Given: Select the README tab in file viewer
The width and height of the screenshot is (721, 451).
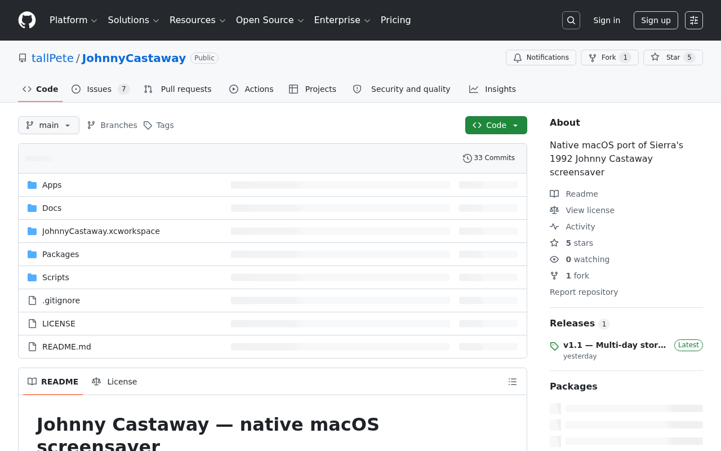Looking at the screenshot, I should click(x=53, y=382).
